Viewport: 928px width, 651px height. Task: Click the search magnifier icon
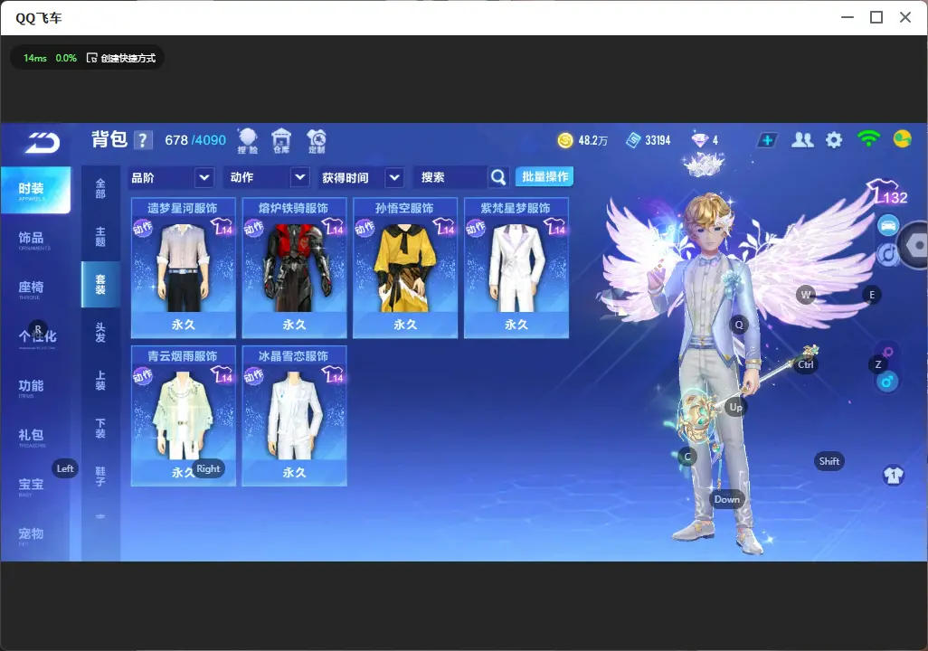[498, 177]
